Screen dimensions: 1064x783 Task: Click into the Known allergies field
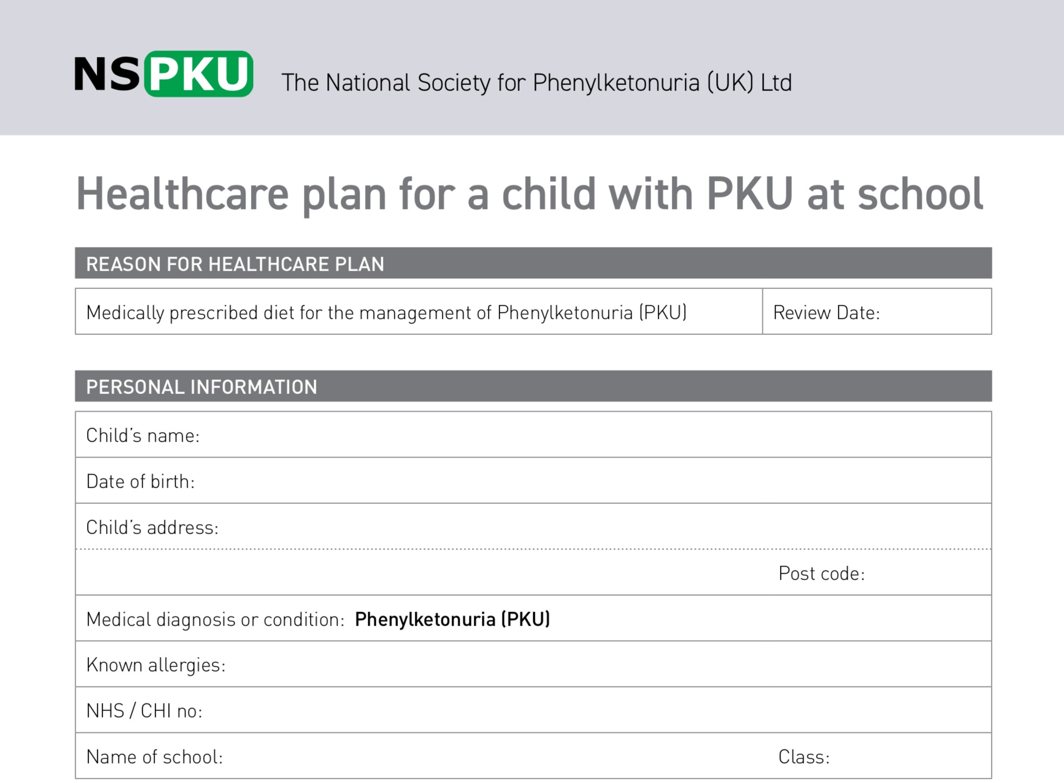tap(541, 665)
